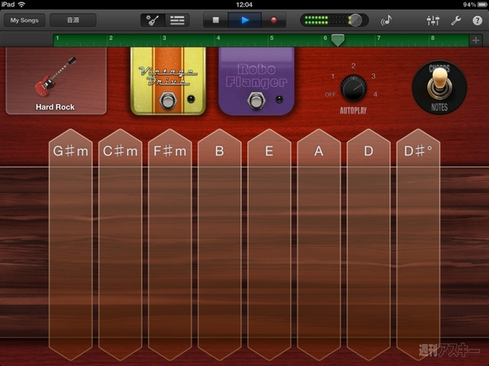Stop playback with the square button

click(x=215, y=20)
